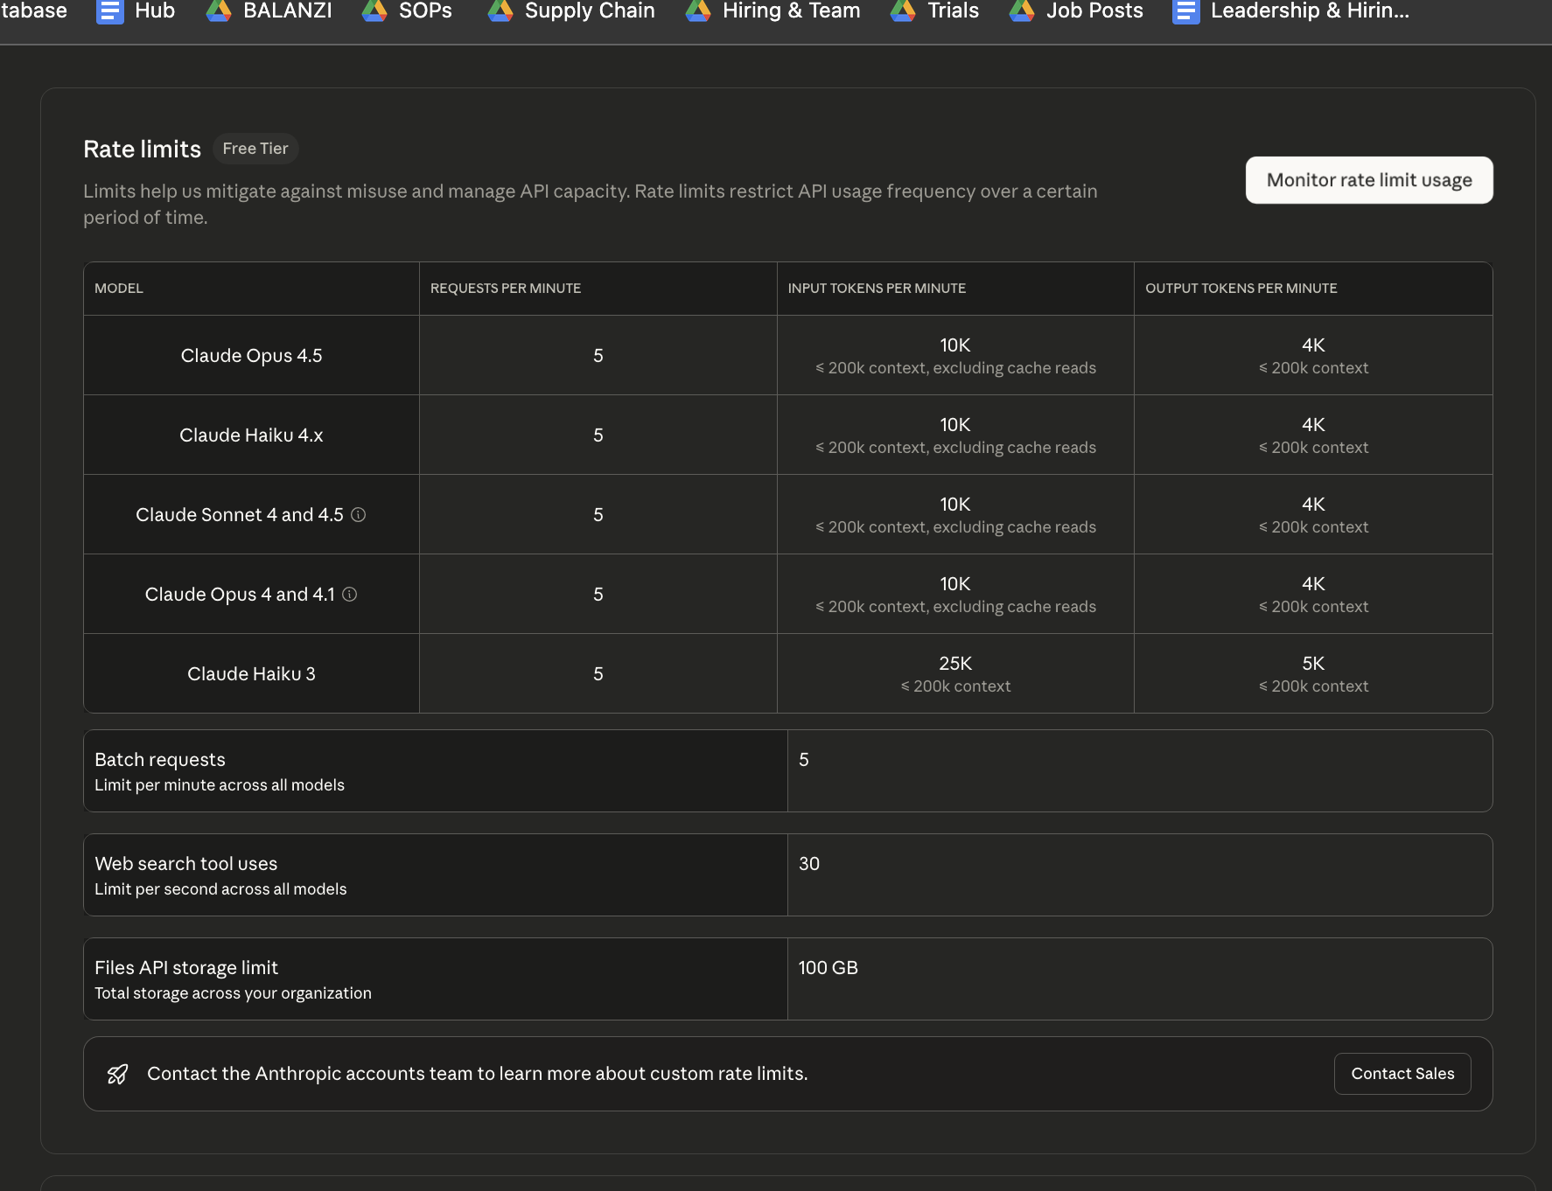
Task: Click the Hub bookmark's blue docs icon
Action: (x=109, y=11)
